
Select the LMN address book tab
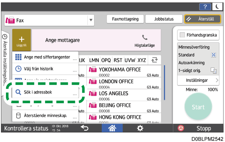point(94,60)
